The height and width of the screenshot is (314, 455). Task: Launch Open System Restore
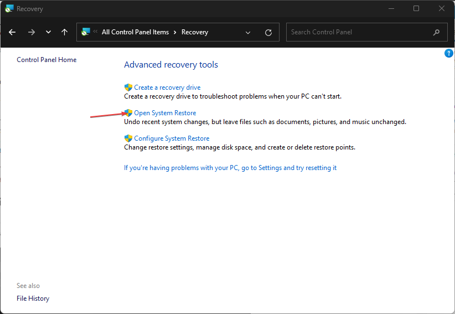coord(165,113)
